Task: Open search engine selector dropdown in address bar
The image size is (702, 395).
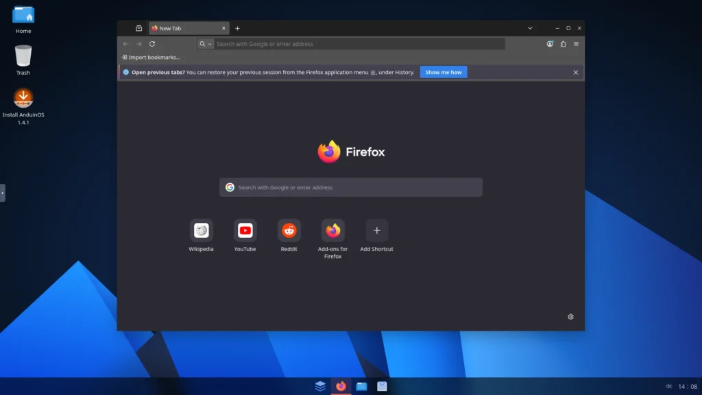Action: pyautogui.click(x=206, y=44)
